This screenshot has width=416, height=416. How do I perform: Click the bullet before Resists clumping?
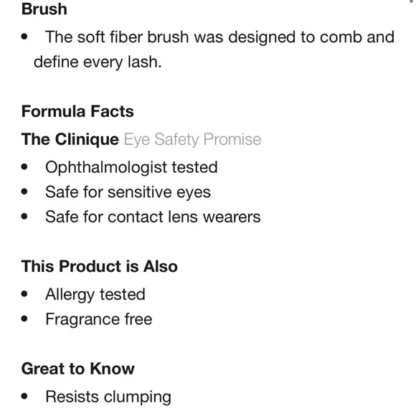click(x=24, y=397)
